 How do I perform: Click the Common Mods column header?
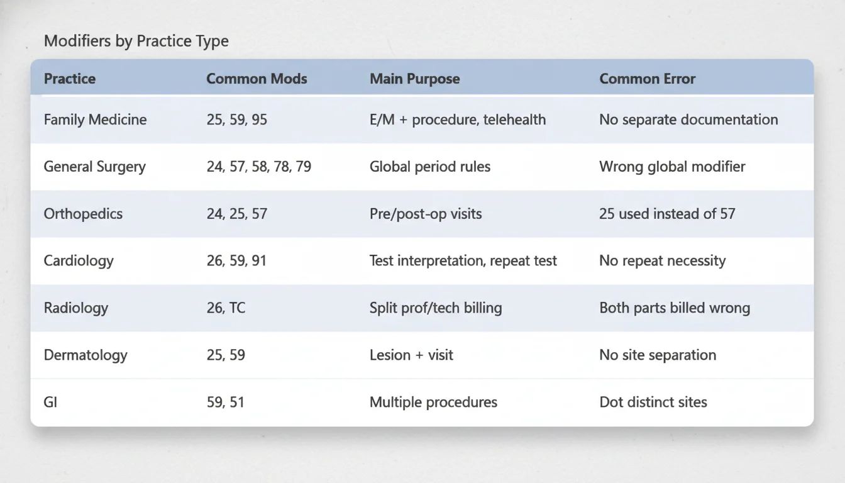click(257, 79)
